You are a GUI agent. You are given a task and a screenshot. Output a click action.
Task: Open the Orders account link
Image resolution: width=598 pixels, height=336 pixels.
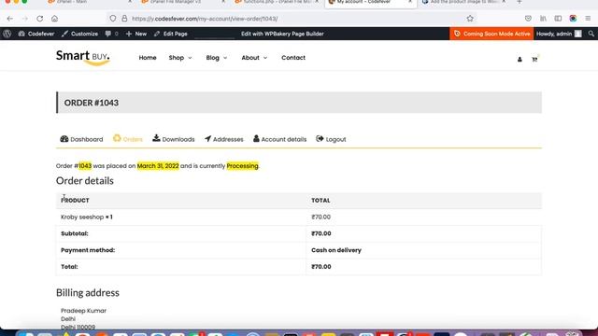pyautogui.click(x=128, y=139)
